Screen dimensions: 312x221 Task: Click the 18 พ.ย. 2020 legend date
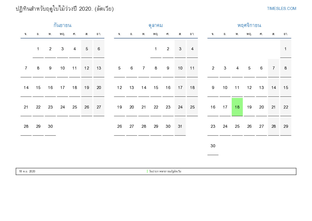tap(27, 171)
